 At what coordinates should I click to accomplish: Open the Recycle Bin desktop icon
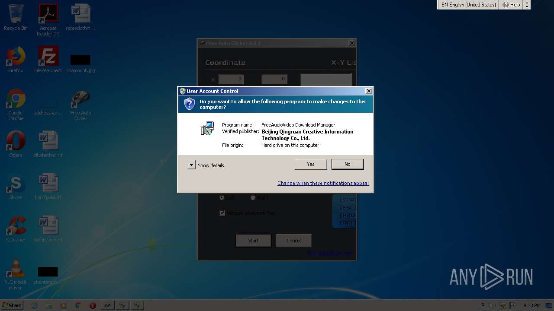pos(16,17)
